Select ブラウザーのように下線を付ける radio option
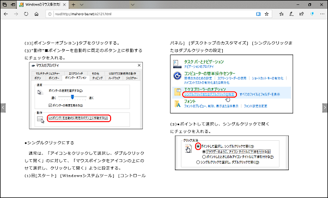The image size is (328, 198). tap(204, 152)
